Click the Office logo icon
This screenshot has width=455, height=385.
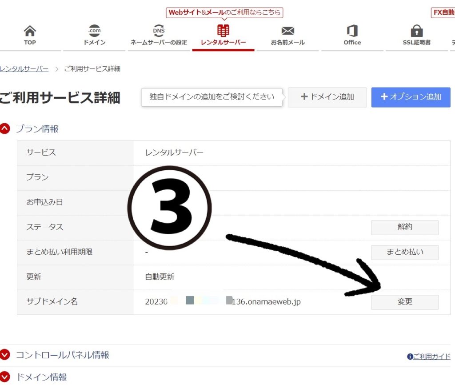pos(352,31)
